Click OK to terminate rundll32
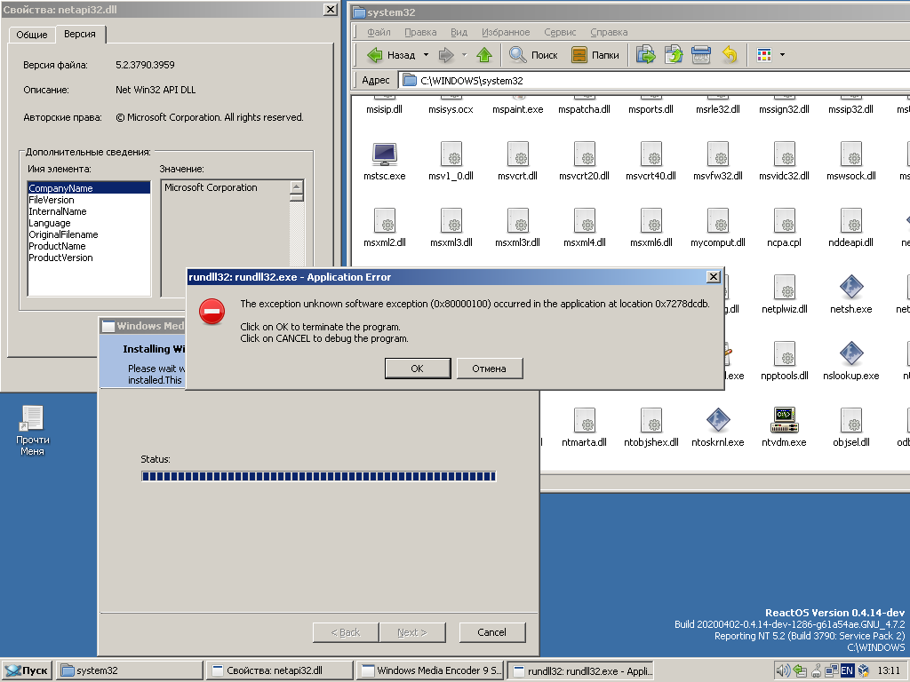Viewport: 910px width, 682px height. tap(418, 369)
